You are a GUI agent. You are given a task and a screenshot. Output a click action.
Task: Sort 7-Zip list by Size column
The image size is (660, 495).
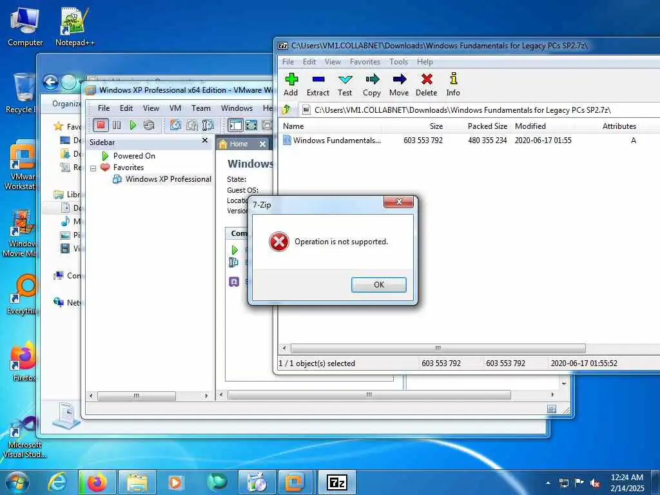pyautogui.click(x=414, y=126)
